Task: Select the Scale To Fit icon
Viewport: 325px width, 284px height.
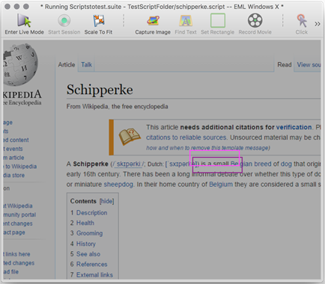Action: click(x=98, y=20)
